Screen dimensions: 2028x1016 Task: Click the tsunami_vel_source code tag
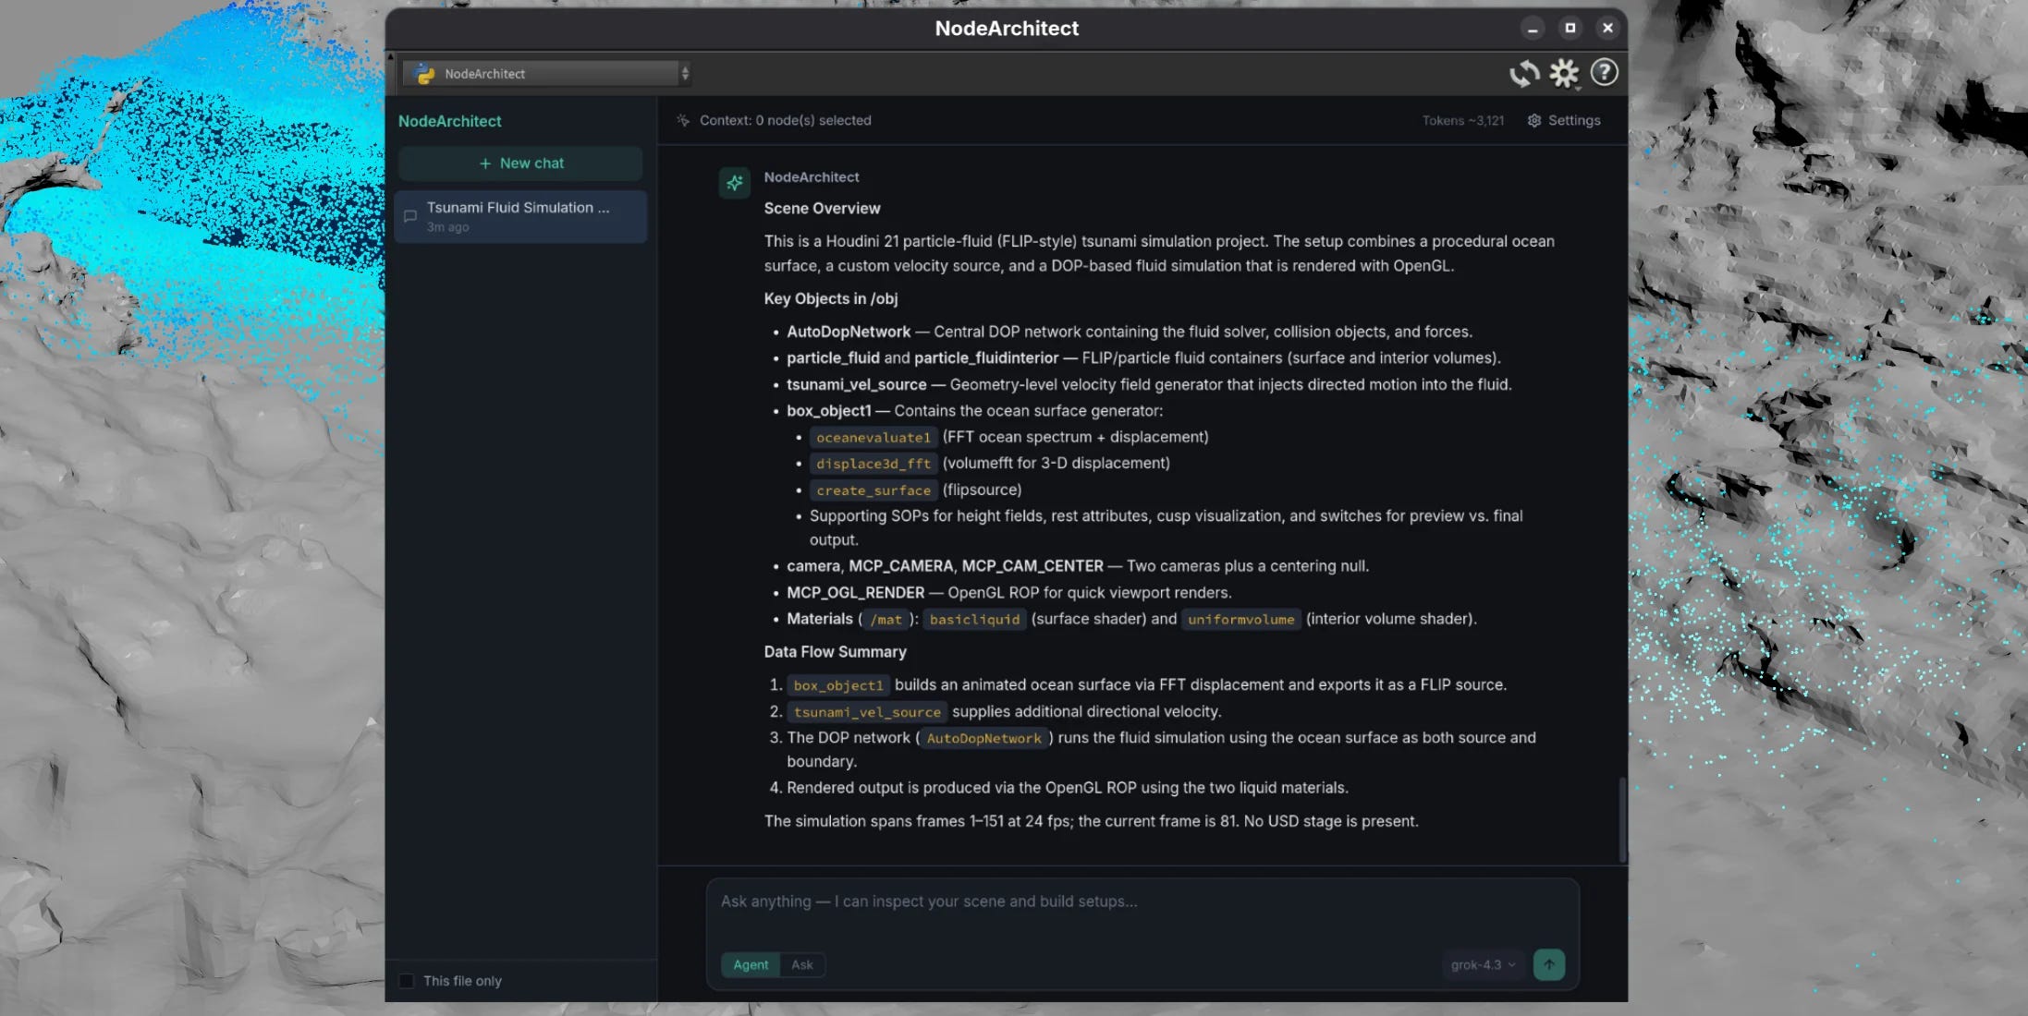click(x=867, y=712)
